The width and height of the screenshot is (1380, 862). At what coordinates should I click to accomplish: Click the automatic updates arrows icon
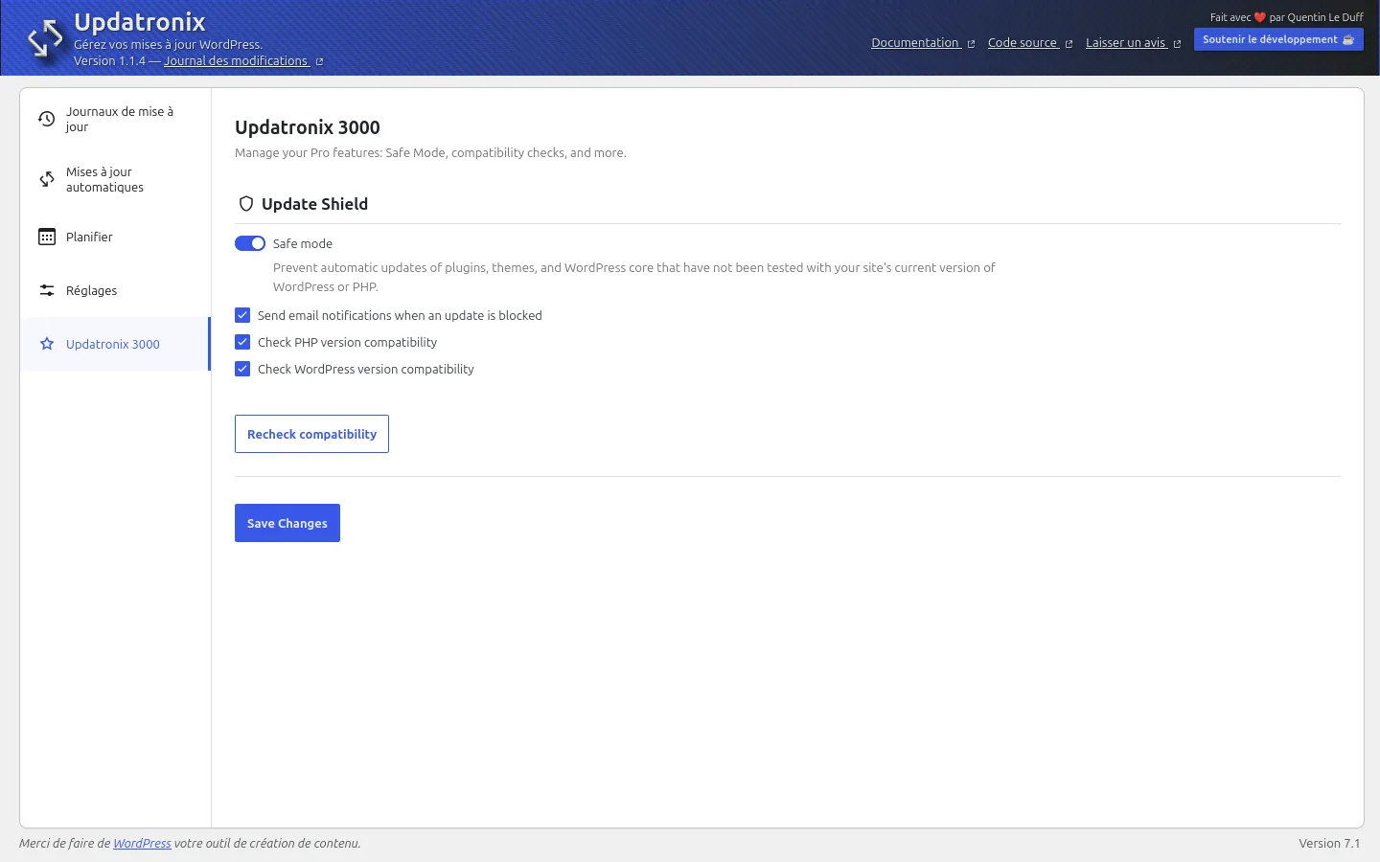click(47, 179)
